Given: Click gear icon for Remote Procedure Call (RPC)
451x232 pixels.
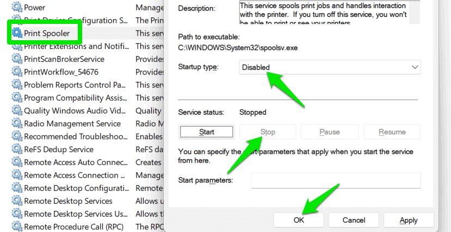Looking at the screenshot, I should (x=17, y=227).
